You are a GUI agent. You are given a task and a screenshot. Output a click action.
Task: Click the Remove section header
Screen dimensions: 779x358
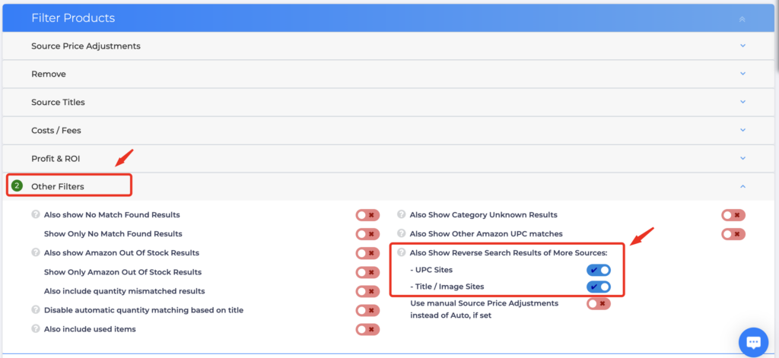(389, 74)
